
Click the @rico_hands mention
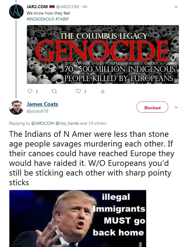pyautogui.click(x=67, y=123)
